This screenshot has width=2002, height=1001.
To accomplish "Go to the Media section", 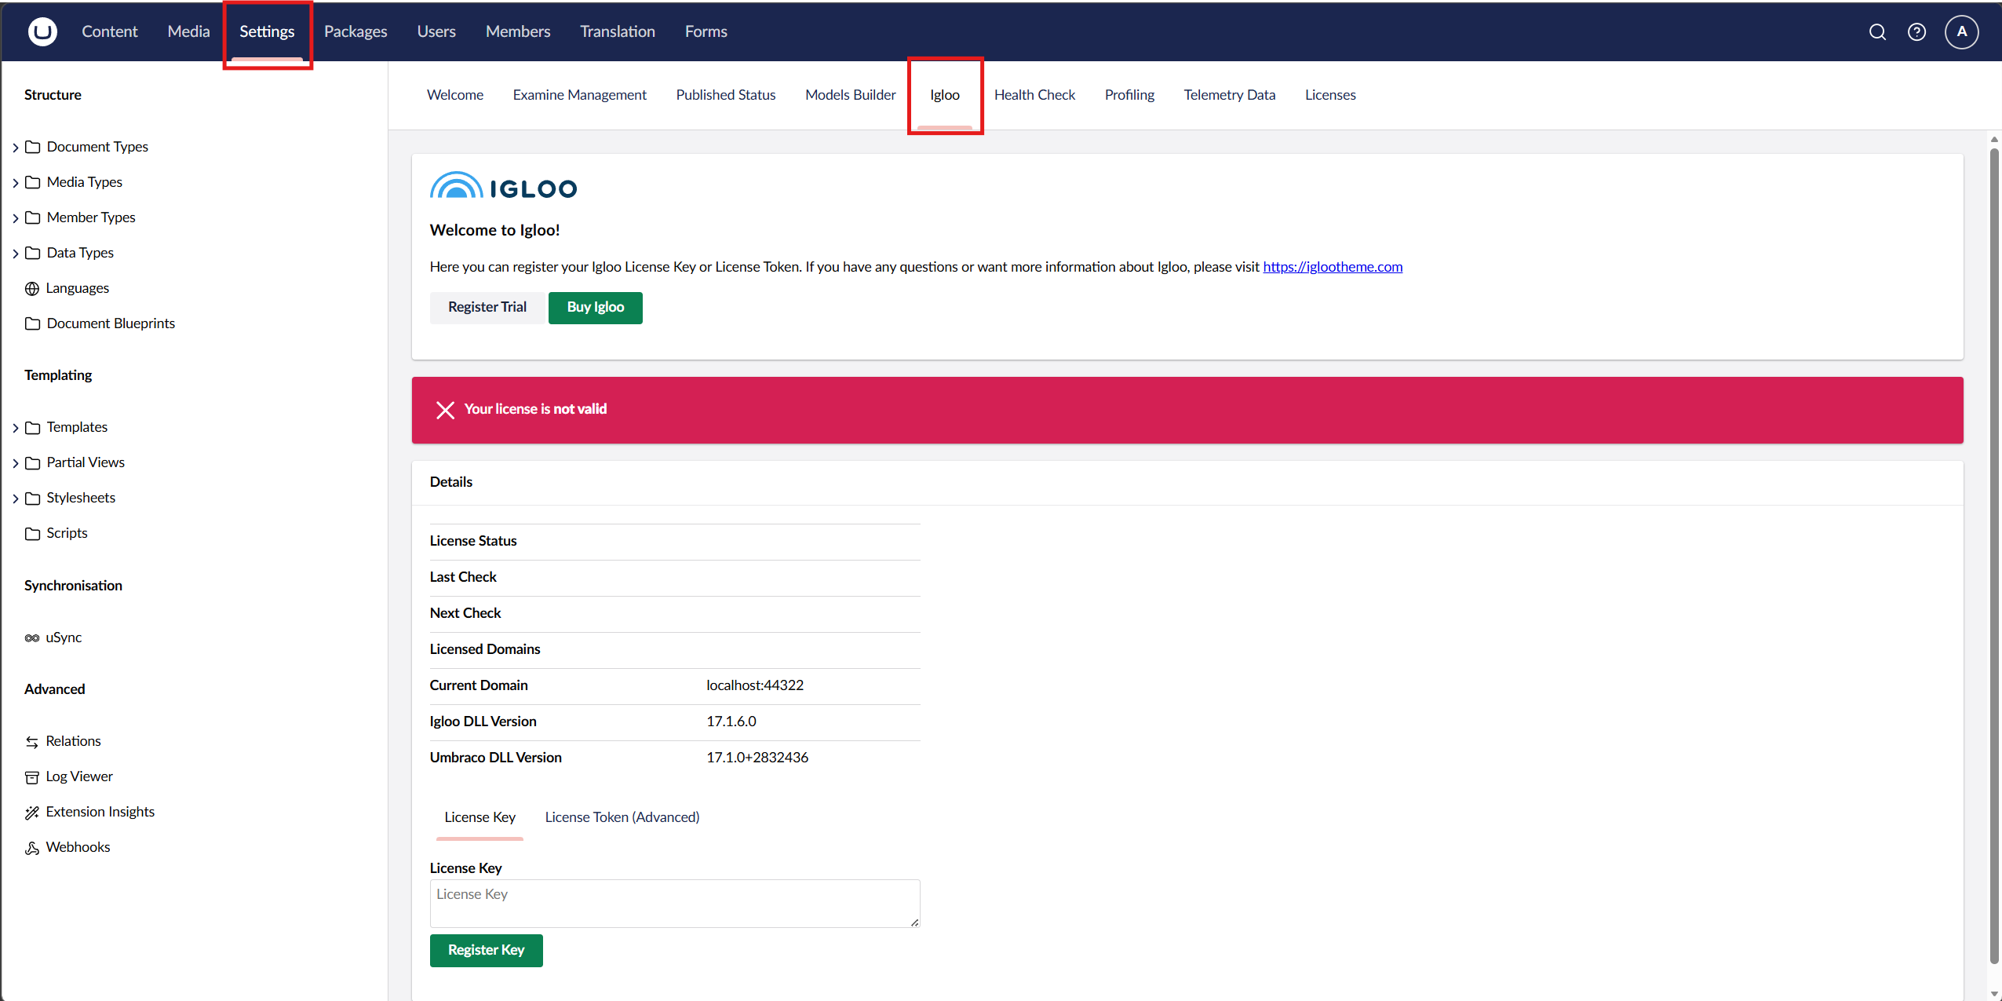I will 188,31.
